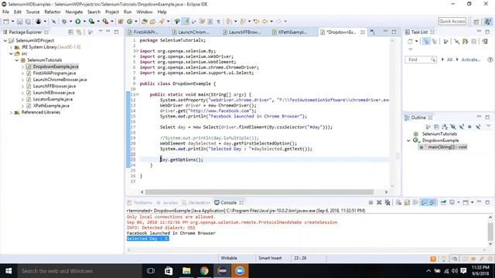Click the New Java Class icon
This screenshot has height=278, width=495.
pos(129,22)
